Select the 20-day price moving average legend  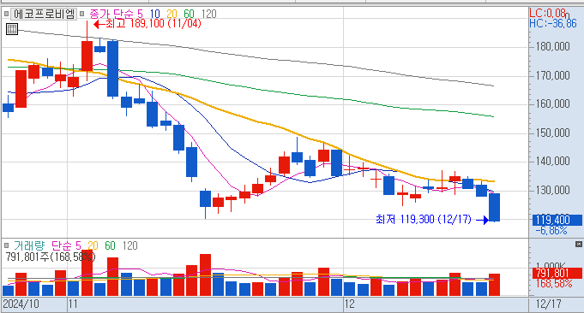pyautogui.click(x=172, y=14)
